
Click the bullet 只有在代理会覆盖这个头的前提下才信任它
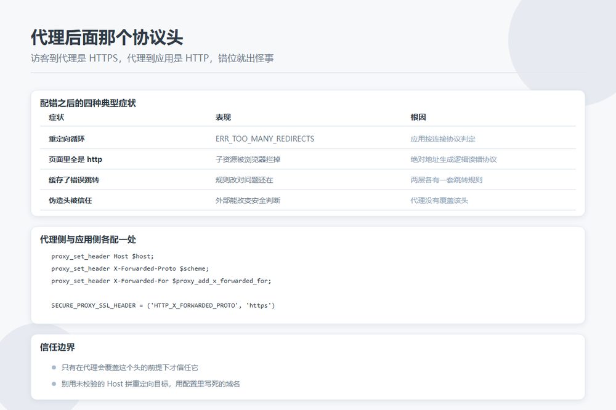(x=129, y=368)
